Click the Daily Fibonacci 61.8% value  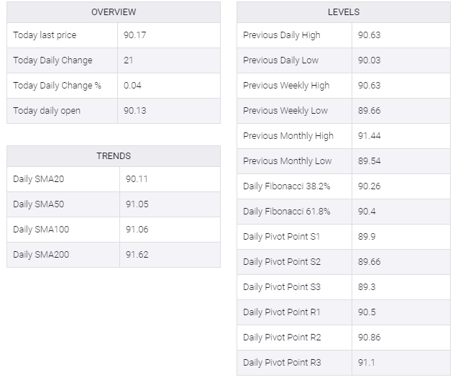(365, 212)
